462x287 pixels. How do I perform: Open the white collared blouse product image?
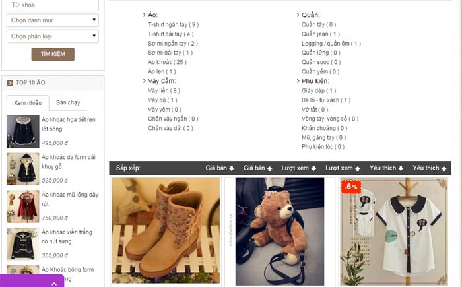[394, 232]
